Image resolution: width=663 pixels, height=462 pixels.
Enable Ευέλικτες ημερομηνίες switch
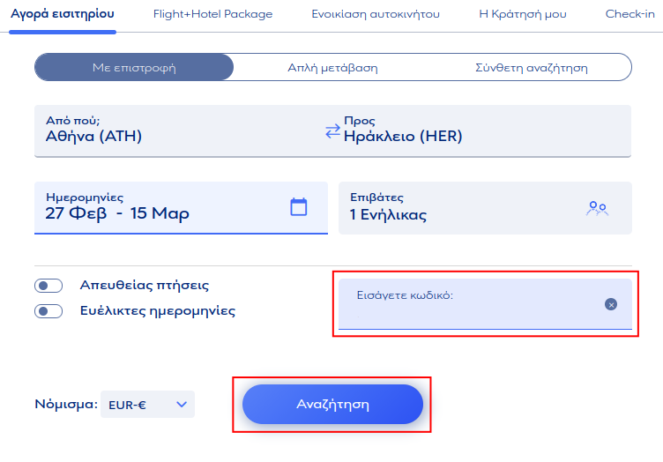(x=48, y=311)
